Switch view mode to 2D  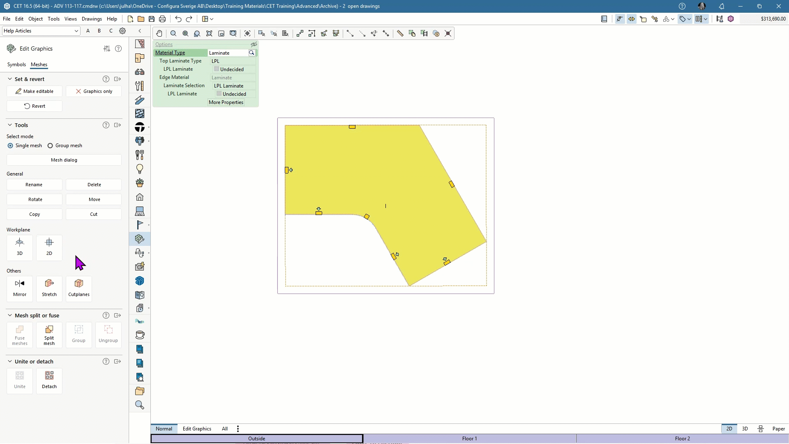click(x=729, y=429)
